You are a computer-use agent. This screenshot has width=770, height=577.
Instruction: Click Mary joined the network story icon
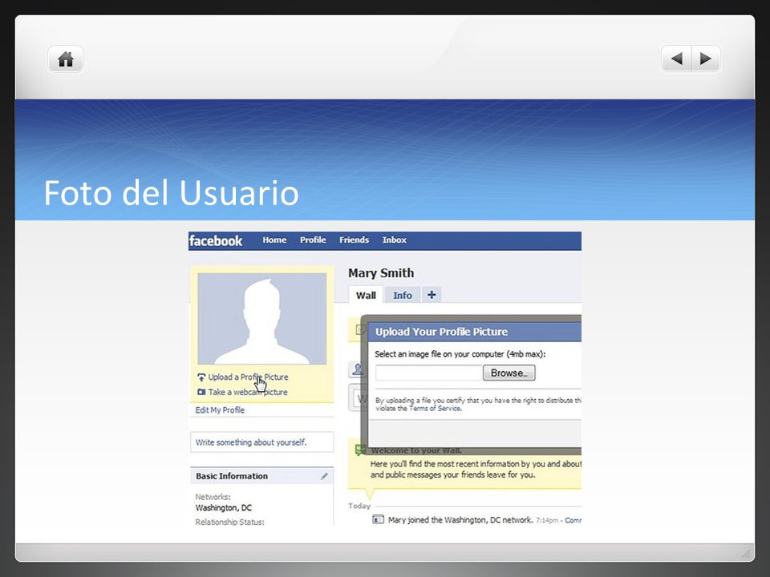[x=378, y=519]
